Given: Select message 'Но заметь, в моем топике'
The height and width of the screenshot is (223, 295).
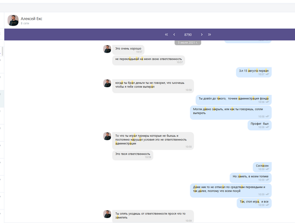Looking at the screenshot, I should [x=251, y=178].
